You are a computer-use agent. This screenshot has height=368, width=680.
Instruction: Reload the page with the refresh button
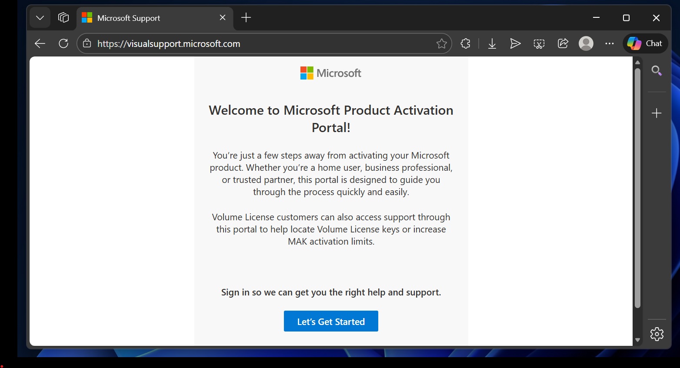tap(63, 43)
